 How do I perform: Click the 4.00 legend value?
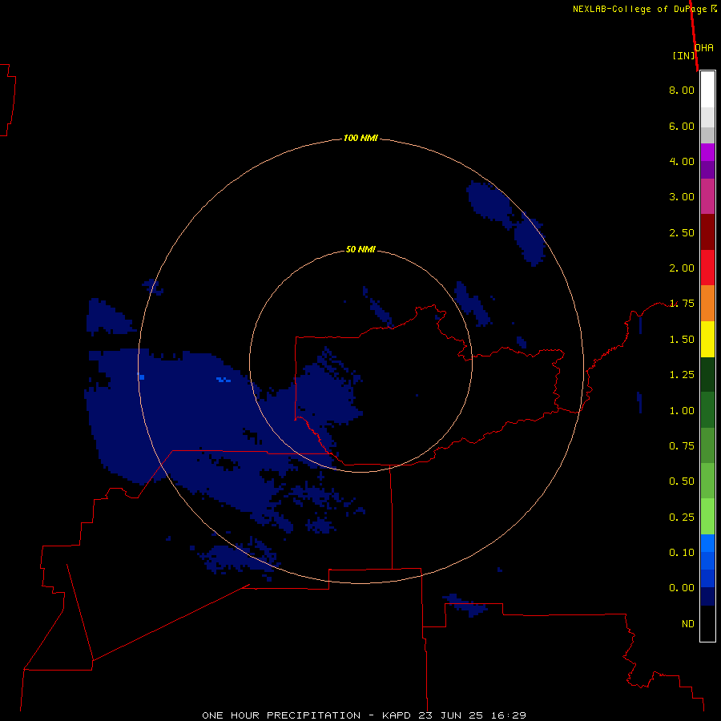pos(682,161)
